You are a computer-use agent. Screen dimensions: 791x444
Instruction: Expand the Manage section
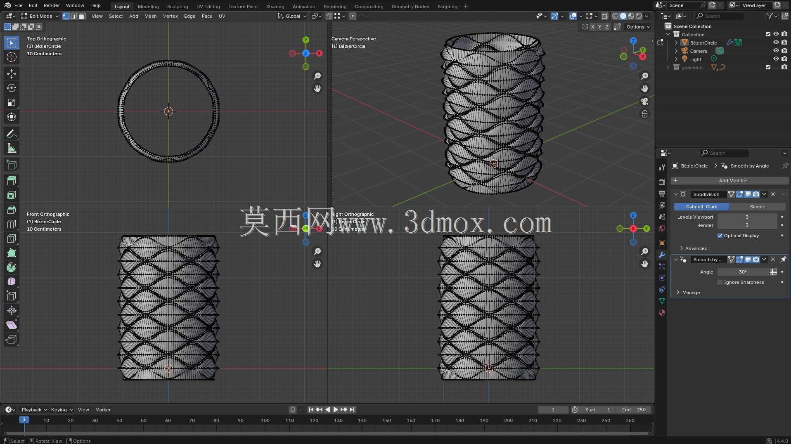coord(691,293)
